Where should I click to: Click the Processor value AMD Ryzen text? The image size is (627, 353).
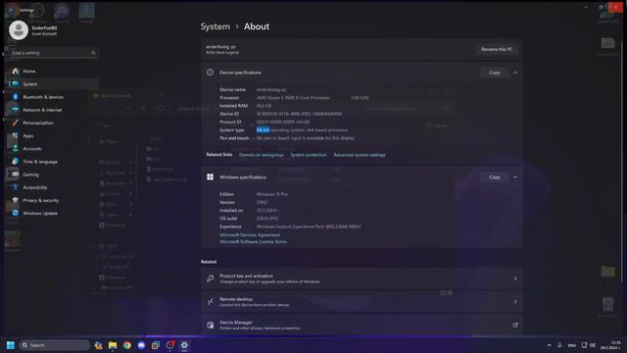(293, 98)
